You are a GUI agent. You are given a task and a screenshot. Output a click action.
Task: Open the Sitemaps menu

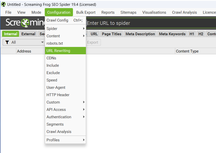pos(128,12)
